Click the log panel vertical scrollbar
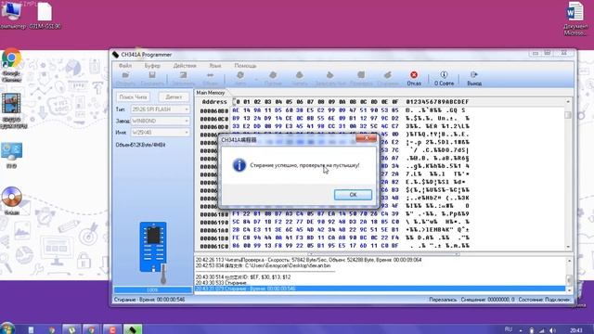 [569, 275]
